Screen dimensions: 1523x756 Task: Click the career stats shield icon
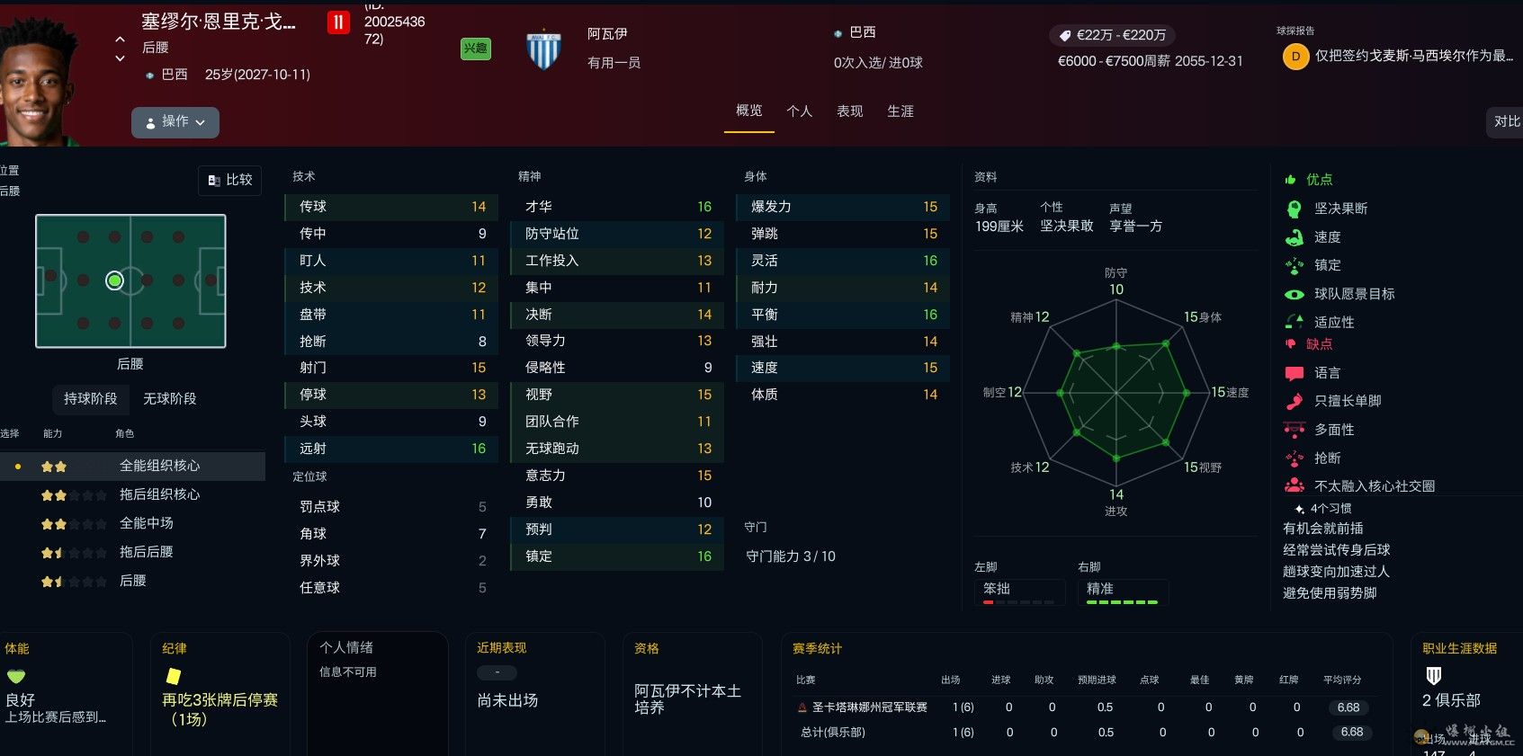tap(1434, 675)
